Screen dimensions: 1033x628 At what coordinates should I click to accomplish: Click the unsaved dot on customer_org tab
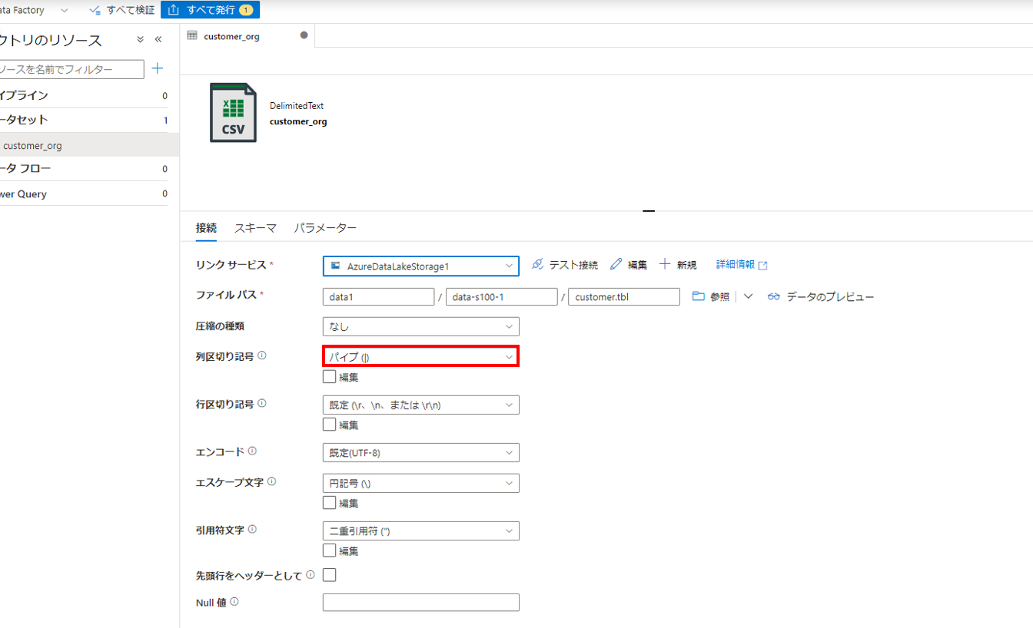[x=304, y=35]
